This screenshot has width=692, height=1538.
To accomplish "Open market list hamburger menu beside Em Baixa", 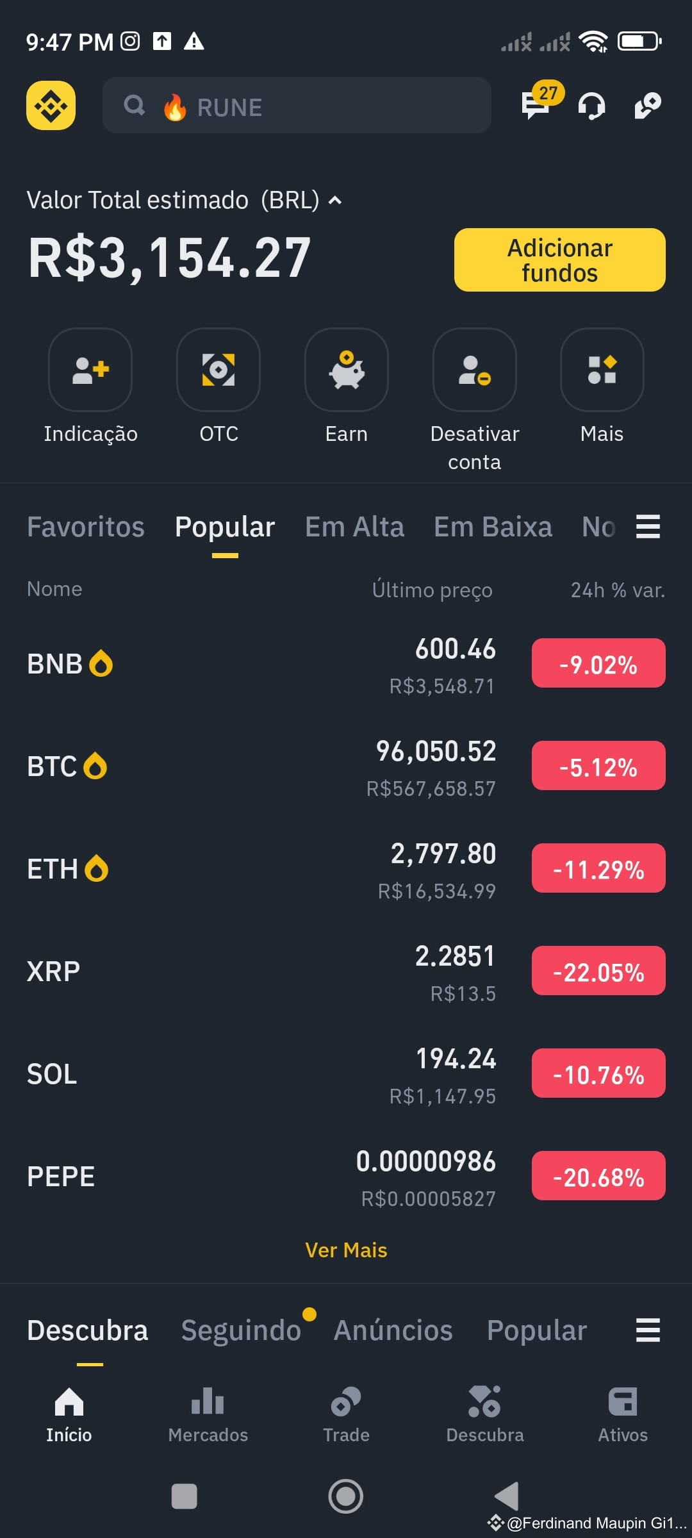I will pyautogui.click(x=648, y=527).
